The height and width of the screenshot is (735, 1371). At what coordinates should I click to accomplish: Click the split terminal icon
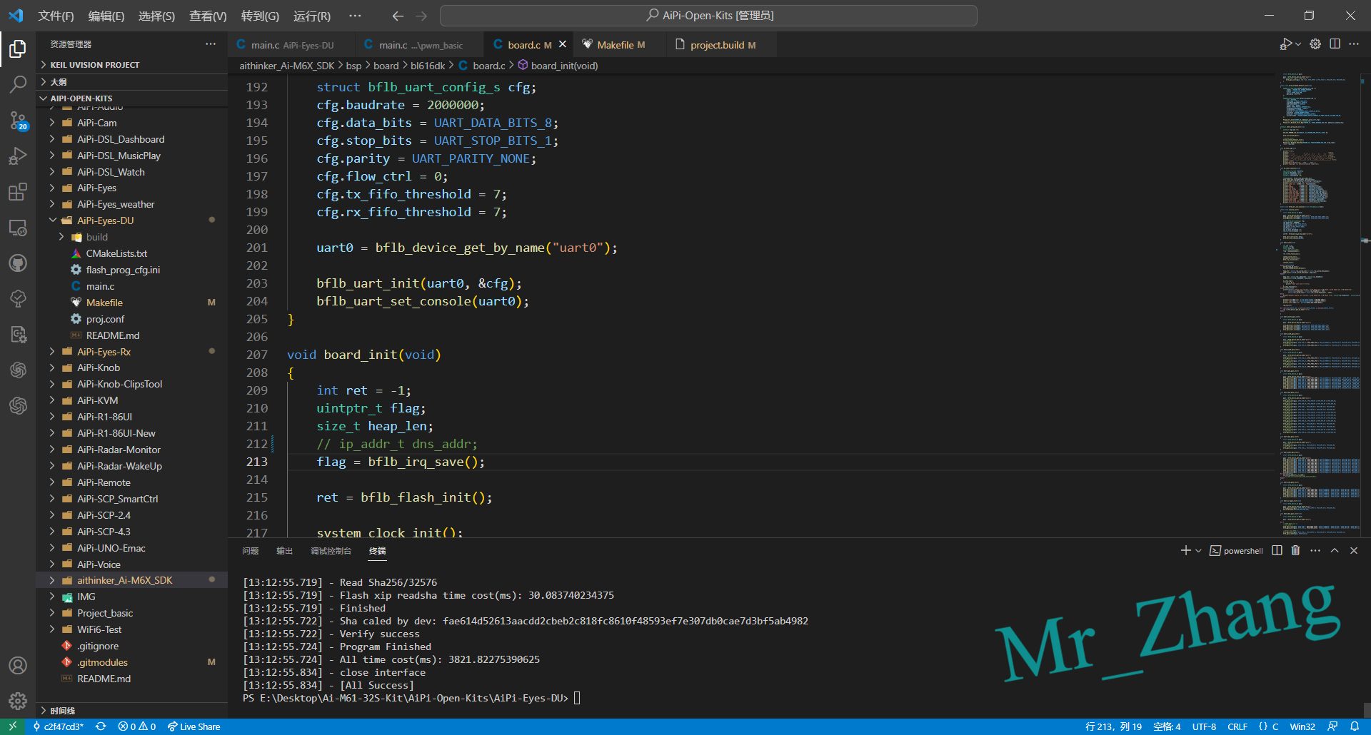pyautogui.click(x=1277, y=550)
